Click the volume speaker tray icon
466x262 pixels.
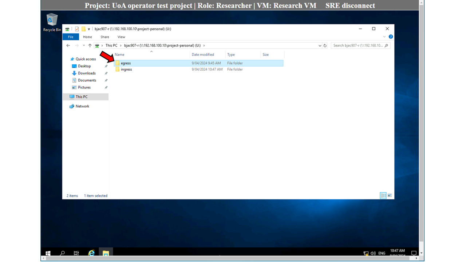tap(373, 253)
